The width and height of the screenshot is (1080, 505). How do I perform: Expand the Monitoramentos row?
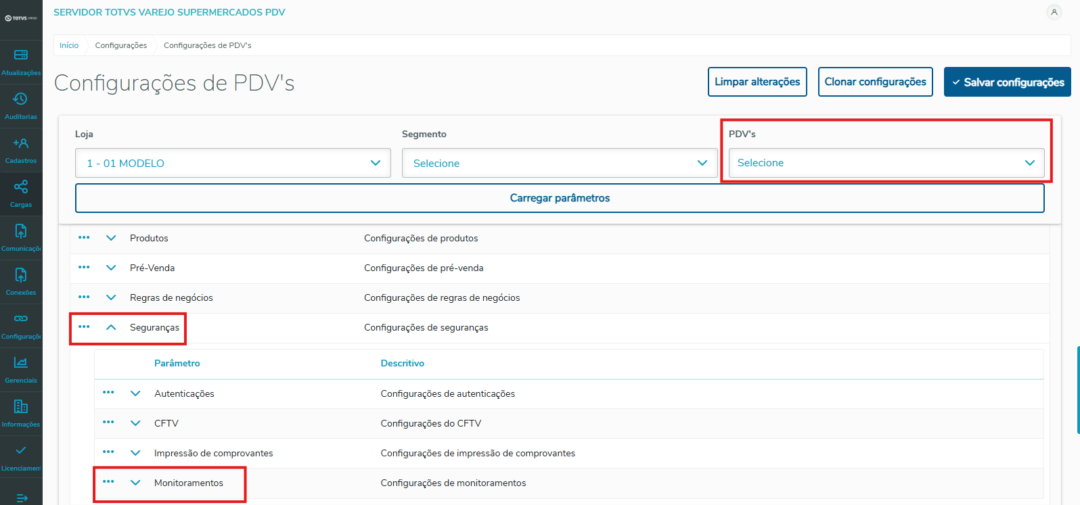135,483
